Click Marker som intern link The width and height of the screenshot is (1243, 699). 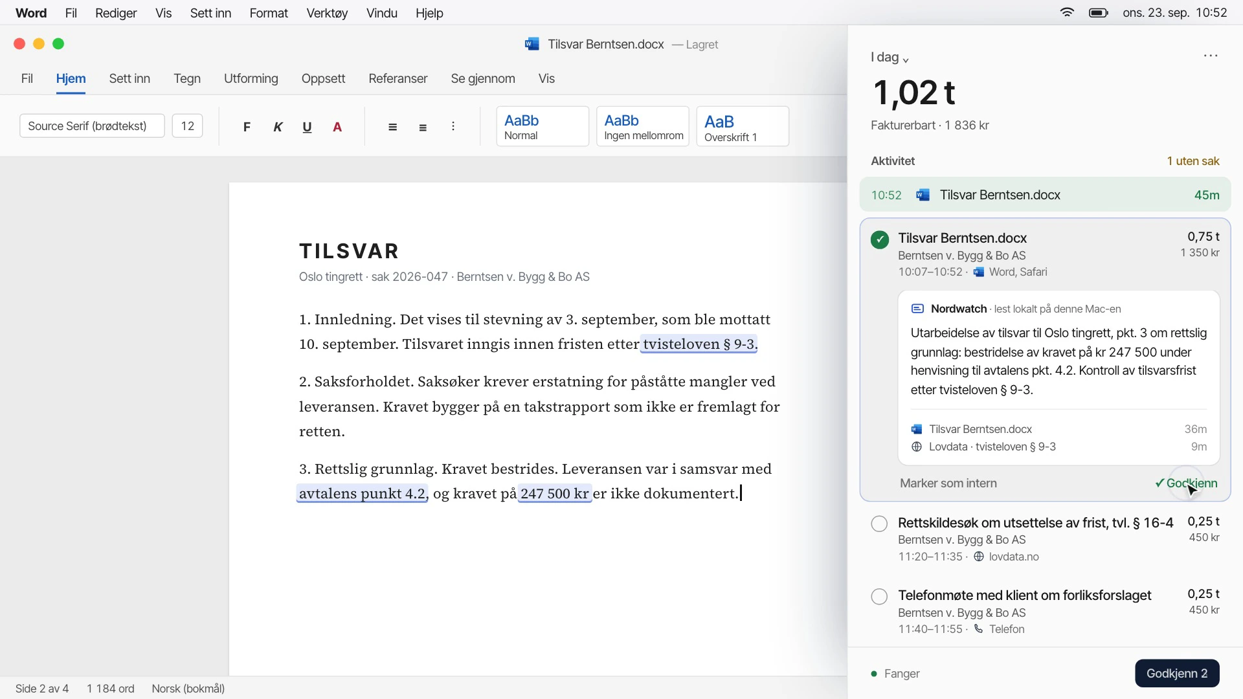(948, 483)
